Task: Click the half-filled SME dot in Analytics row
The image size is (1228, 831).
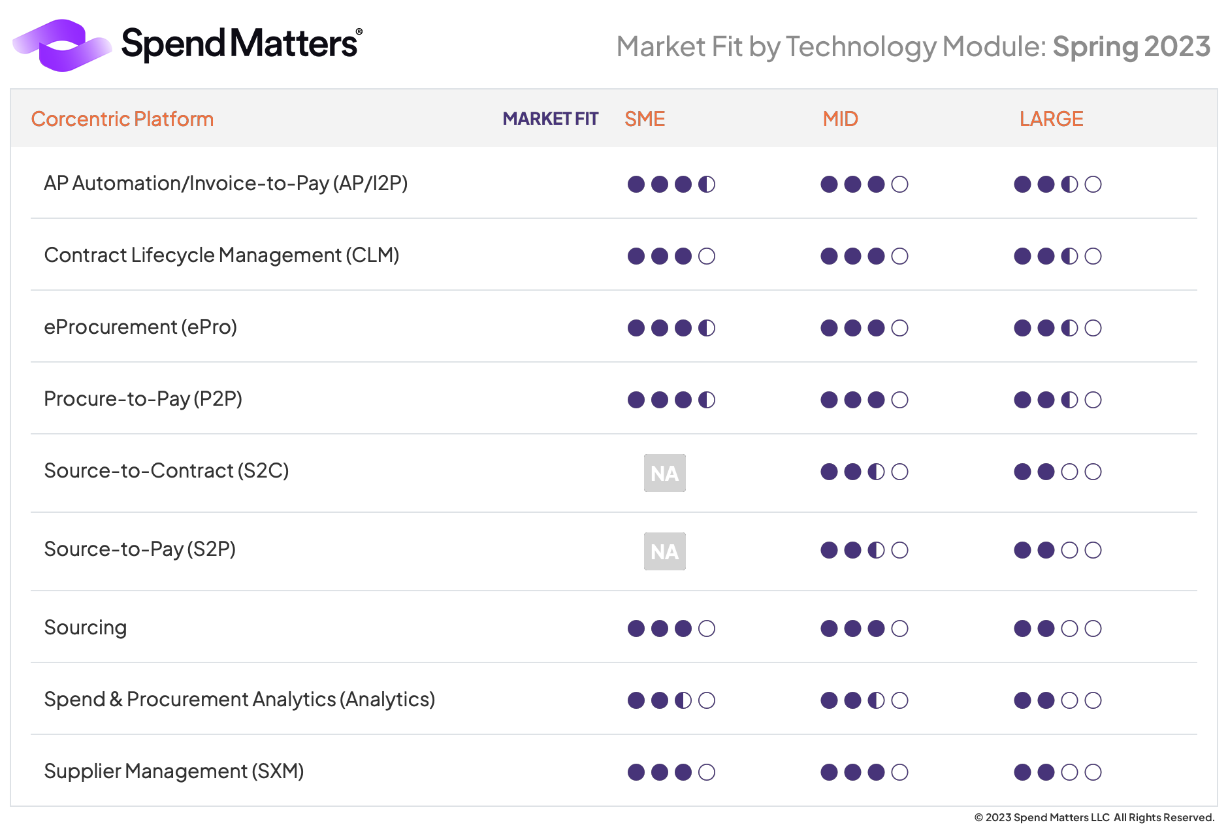Action: tap(683, 700)
